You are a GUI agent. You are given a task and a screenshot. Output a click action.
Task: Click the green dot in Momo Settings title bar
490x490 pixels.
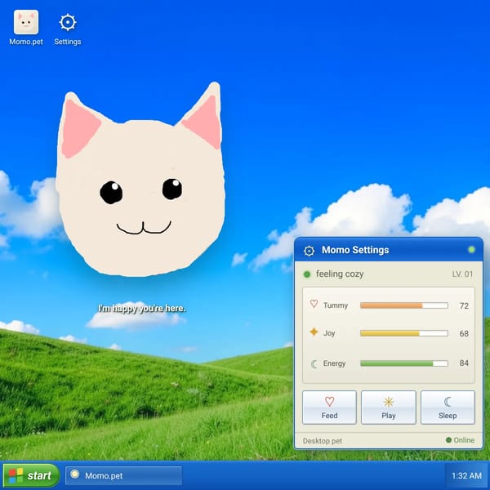[x=471, y=249]
